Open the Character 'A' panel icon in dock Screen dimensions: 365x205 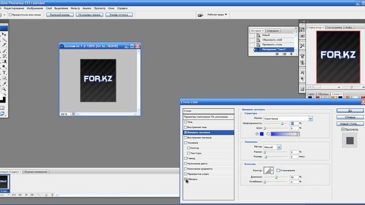coord(302,73)
